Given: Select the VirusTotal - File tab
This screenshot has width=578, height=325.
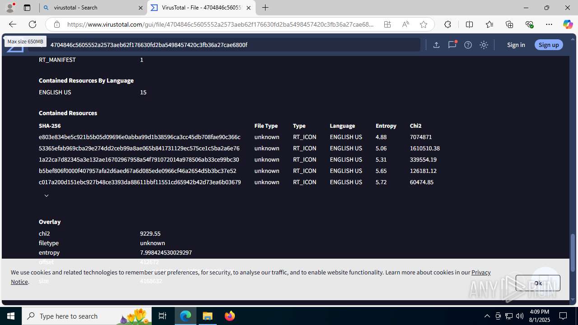Looking at the screenshot, I should coord(201,8).
